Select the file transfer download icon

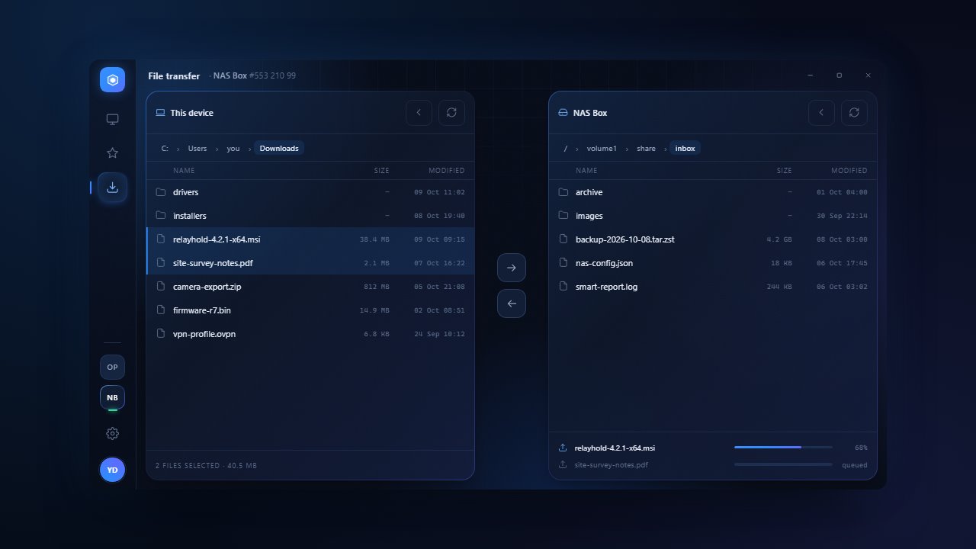[112, 187]
